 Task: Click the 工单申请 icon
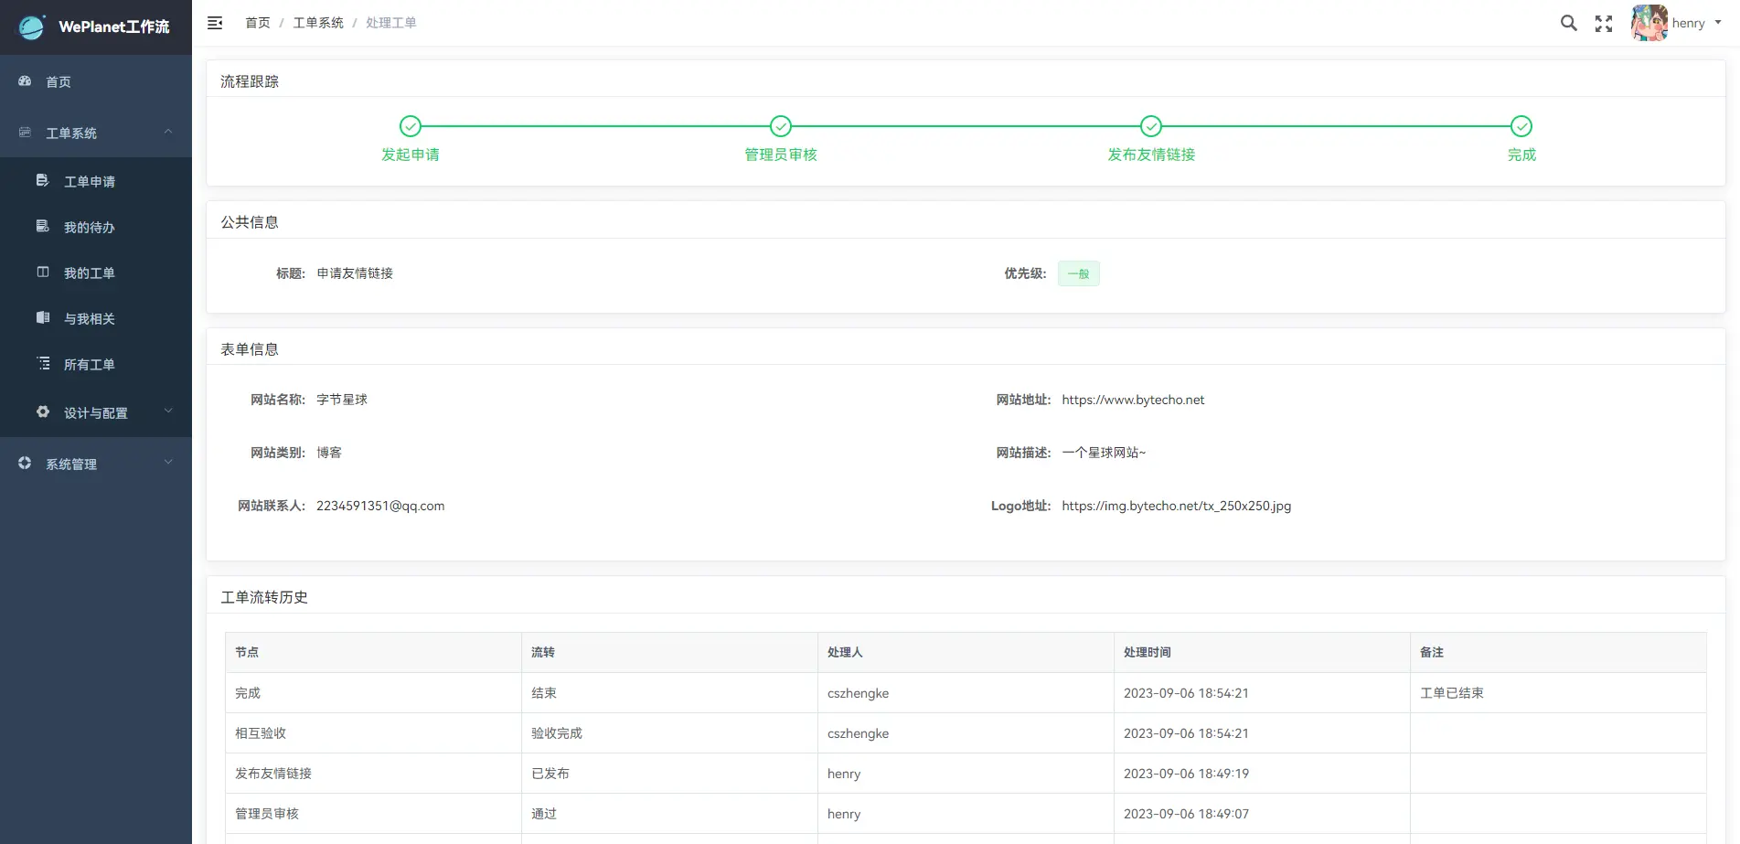click(42, 181)
